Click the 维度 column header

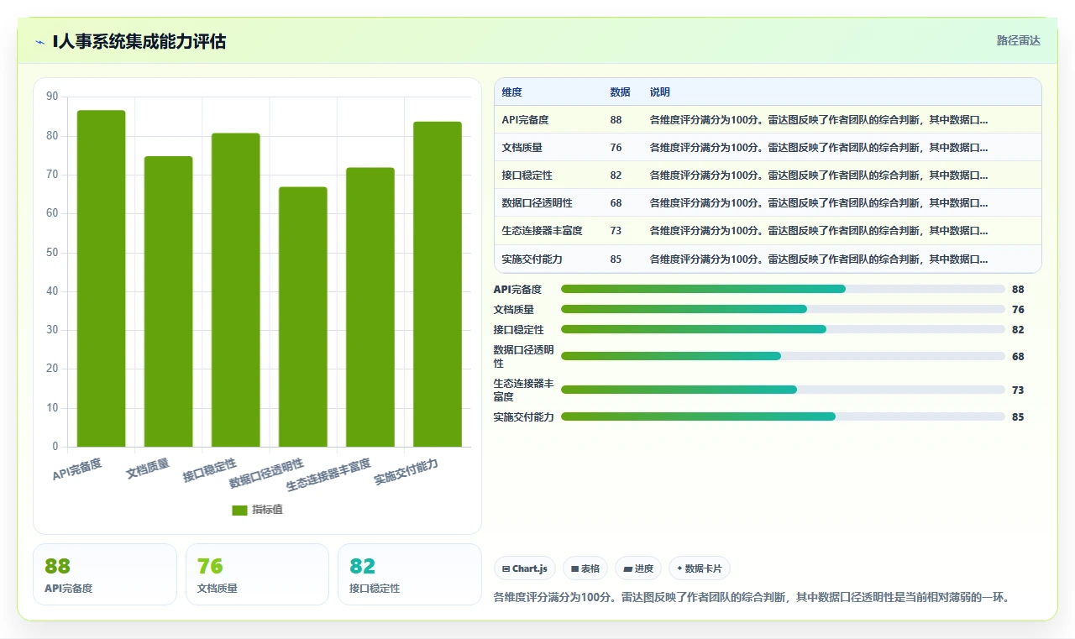tap(512, 92)
